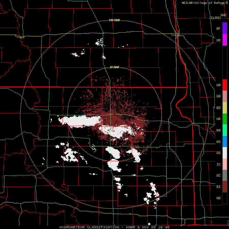Select the BD yellow-olive legend swatch
Screen dimensions: 229x229
coord(225,108)
